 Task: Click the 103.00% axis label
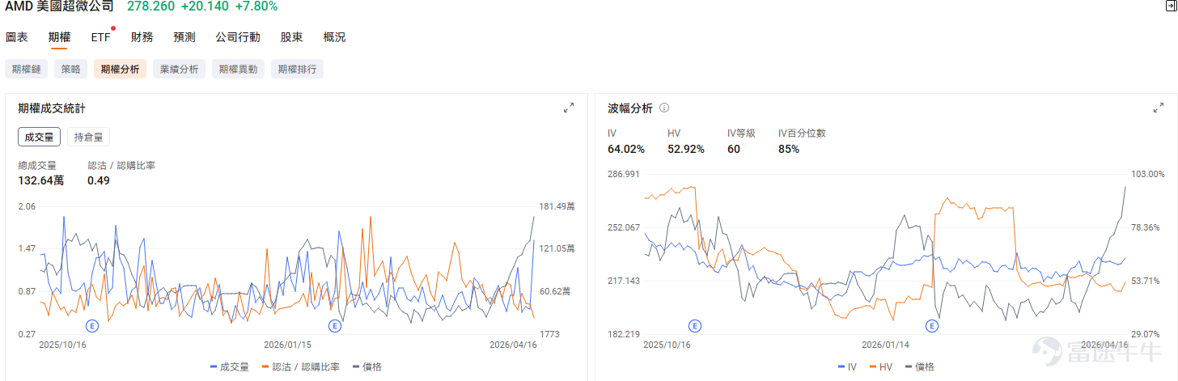(1147, 174)
